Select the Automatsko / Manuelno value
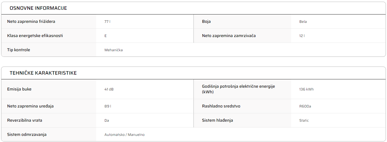The height and width of the screenshot is (142, 387). tap(124, 134)
